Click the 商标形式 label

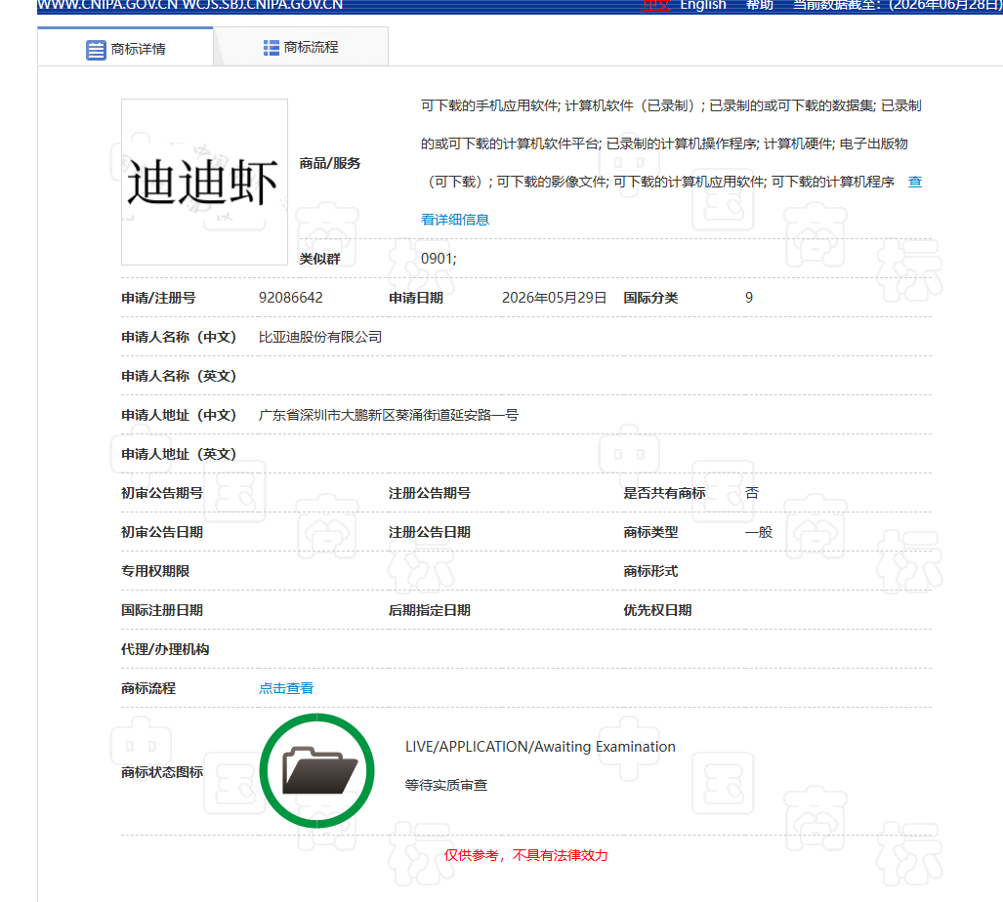coord(650,571)
